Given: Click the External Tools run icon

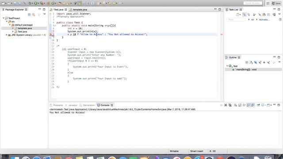Looking at the screenshot, I should 42,3.
